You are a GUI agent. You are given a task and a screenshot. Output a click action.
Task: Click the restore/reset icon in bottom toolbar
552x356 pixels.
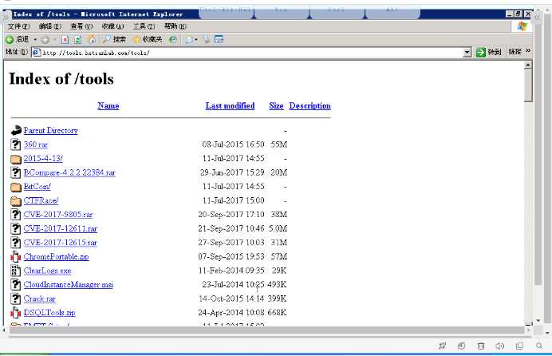click(x=462, y=346)
